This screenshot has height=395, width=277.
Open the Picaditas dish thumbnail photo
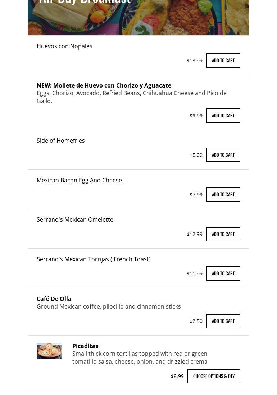pyautogui.click(x=49, y=351)
